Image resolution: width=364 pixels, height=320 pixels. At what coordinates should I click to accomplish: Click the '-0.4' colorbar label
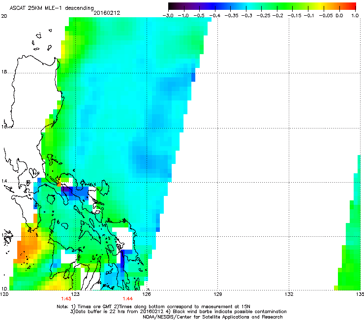(215, 16)
